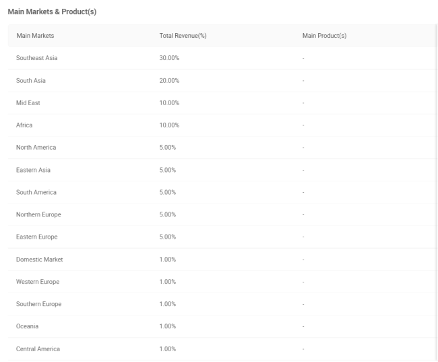The height and width of the screenshot is (362, 438).
Task: Click the Oceania market name
Action: [27, 326]
